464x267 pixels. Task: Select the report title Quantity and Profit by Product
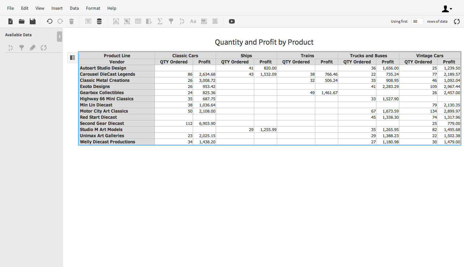pos(264,42)
